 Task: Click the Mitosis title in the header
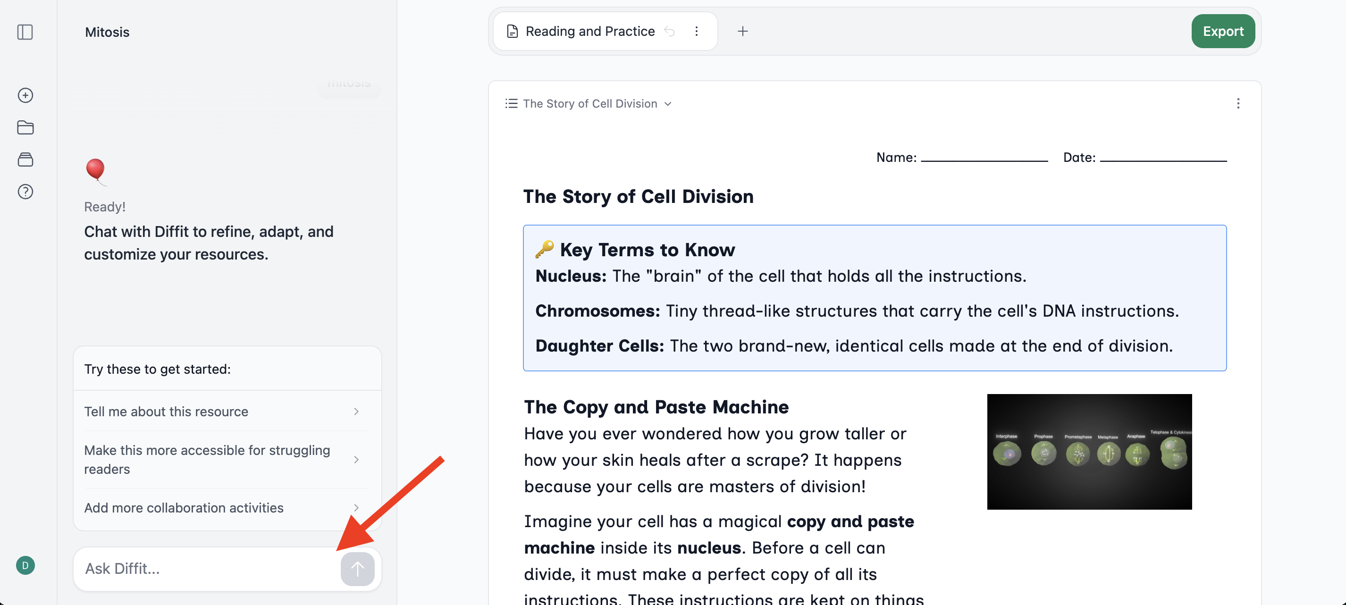click(107, 32)
